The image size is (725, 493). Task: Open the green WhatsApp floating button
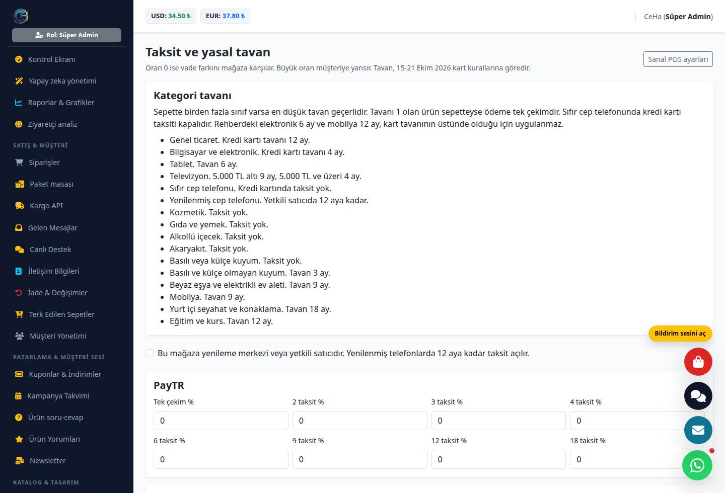coord(697,465)
